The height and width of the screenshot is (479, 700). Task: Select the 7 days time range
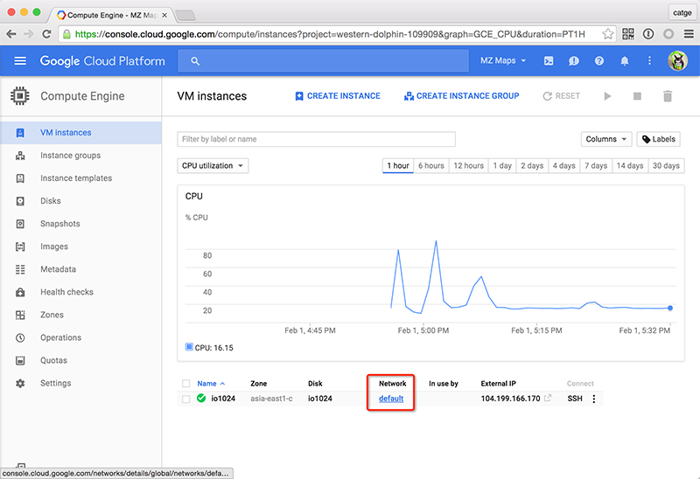pos(597,166)
